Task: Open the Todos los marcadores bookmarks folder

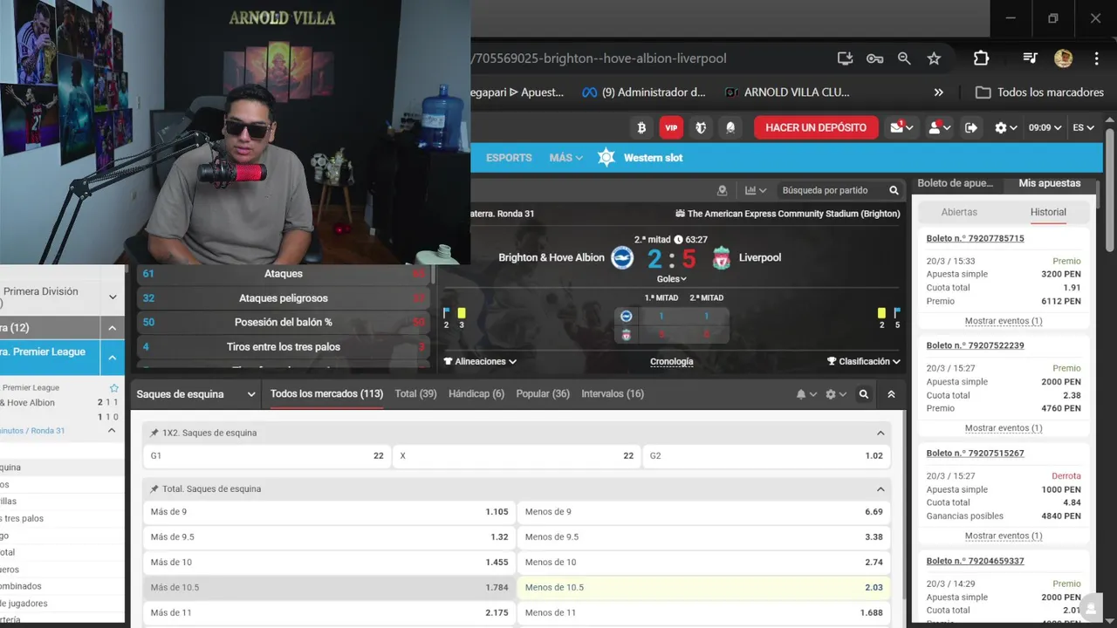Action: pos(1039,92)
